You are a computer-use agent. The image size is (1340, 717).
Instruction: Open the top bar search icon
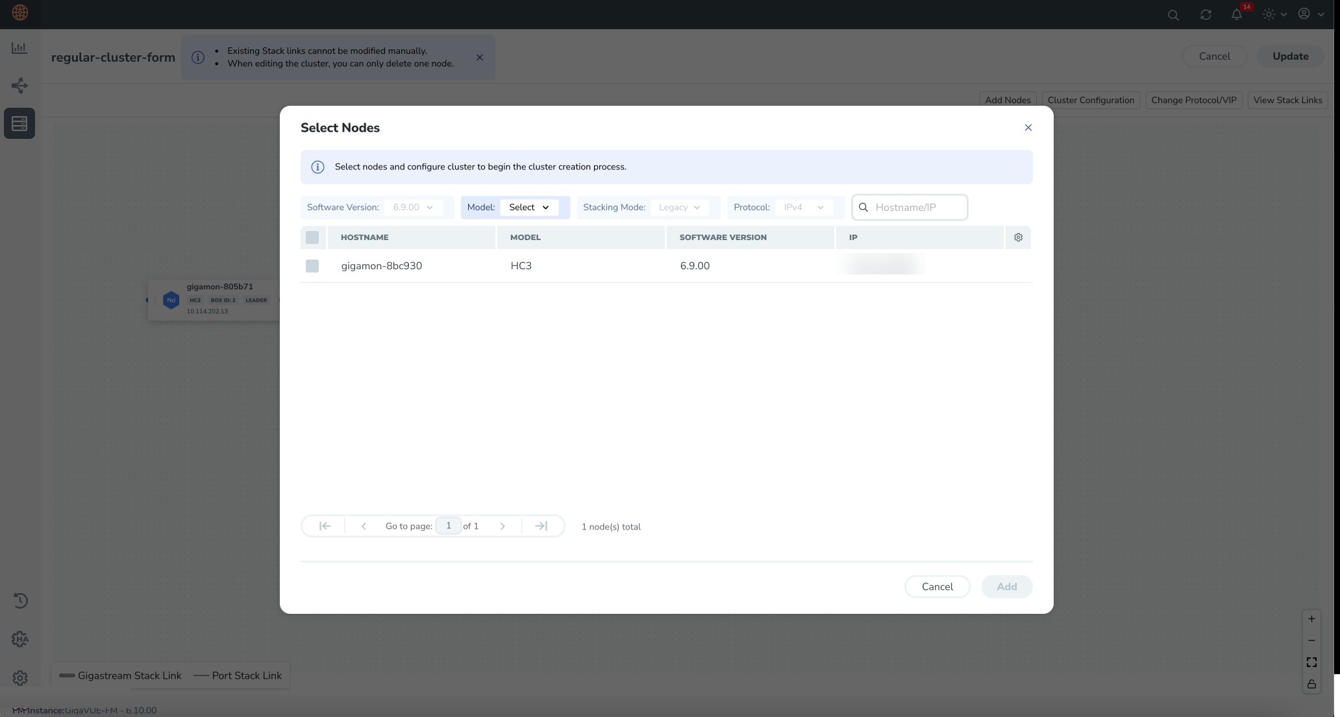(1173, 14)
